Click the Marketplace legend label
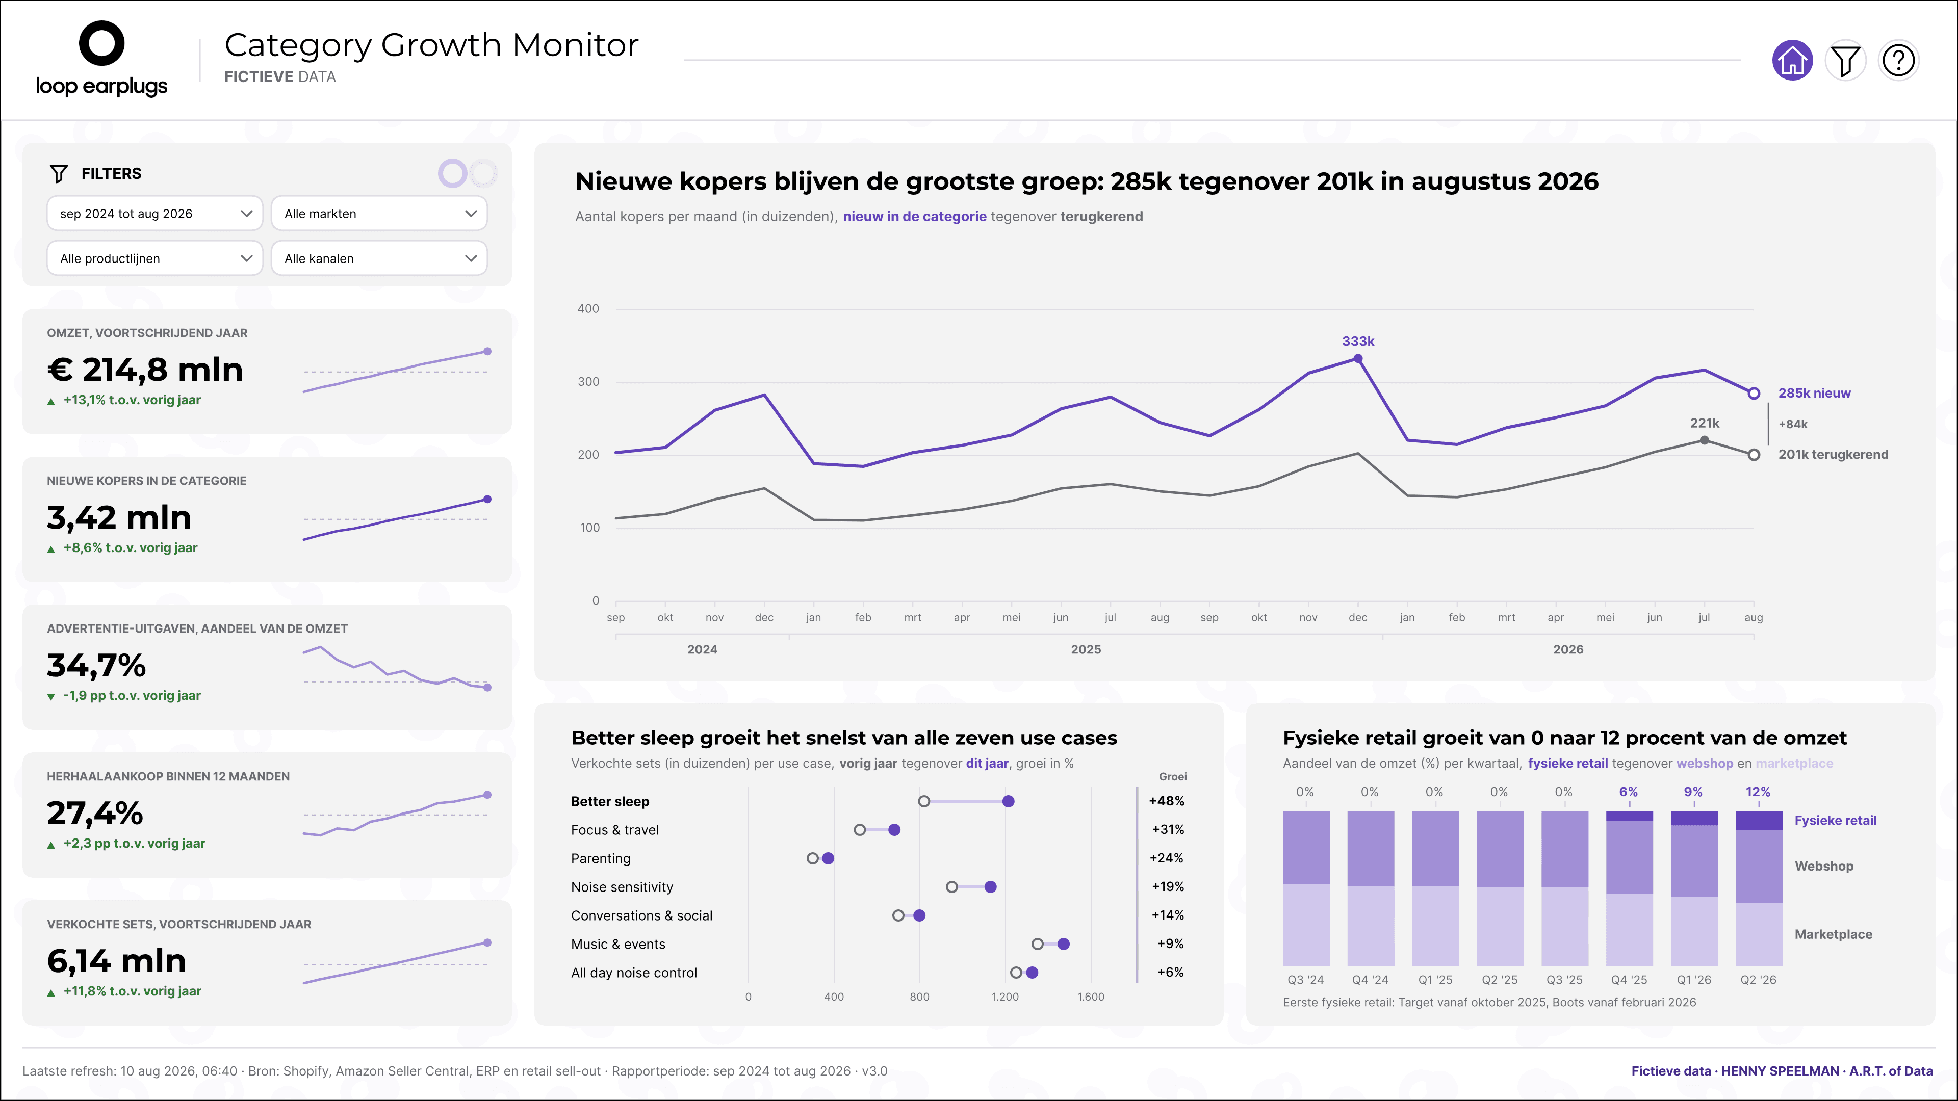This screenshot has width=1958, height=1101. point(1833,935)
